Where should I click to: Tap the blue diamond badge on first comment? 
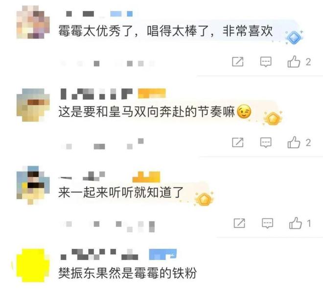pos(294,37)
